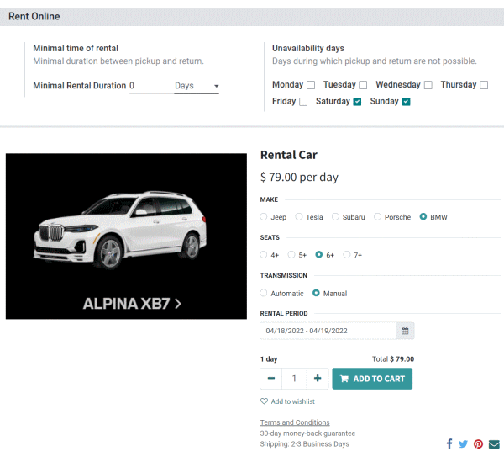The height and width of the screenshot is (462, 504).
Task: Open the rental period calendar icon
Action: click(x=405, y=331)
